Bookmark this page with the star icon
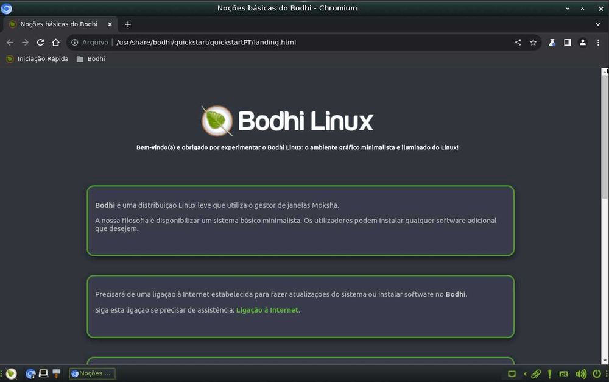The width and height of the screenshot is (609, 382). (x=533, y=43)
